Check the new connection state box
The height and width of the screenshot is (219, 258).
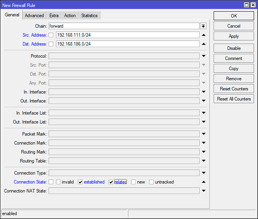(x=133, y=182)
